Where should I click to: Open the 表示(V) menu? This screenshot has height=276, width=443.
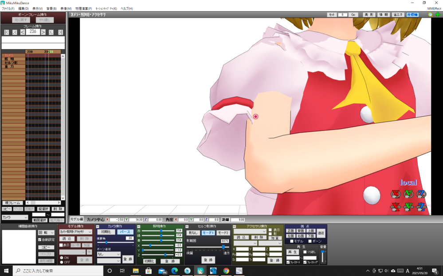[37, 8]
